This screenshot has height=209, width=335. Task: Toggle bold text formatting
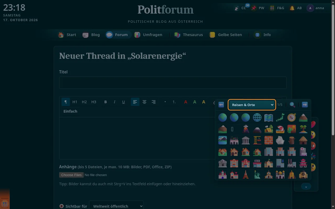(x=105, y=102)
